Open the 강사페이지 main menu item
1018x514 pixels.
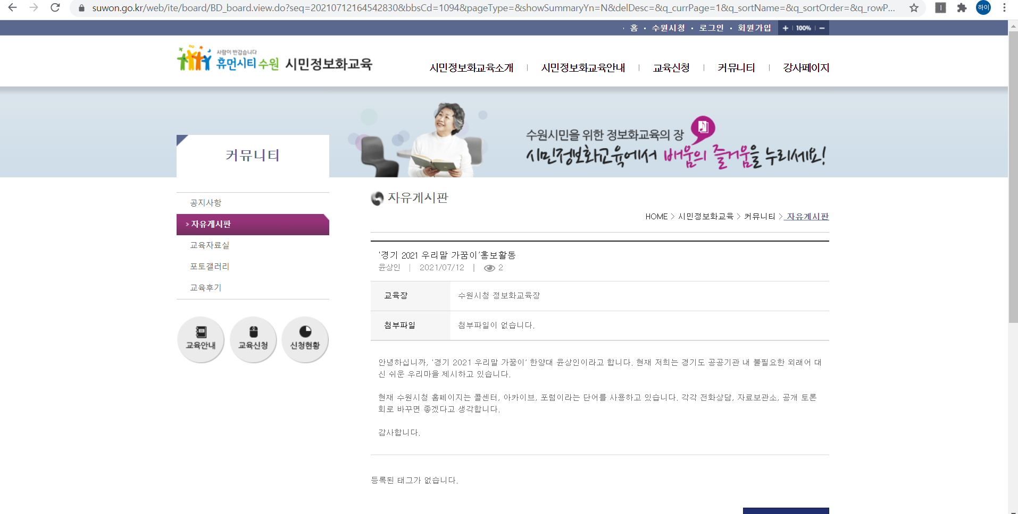tap(806, 68)
